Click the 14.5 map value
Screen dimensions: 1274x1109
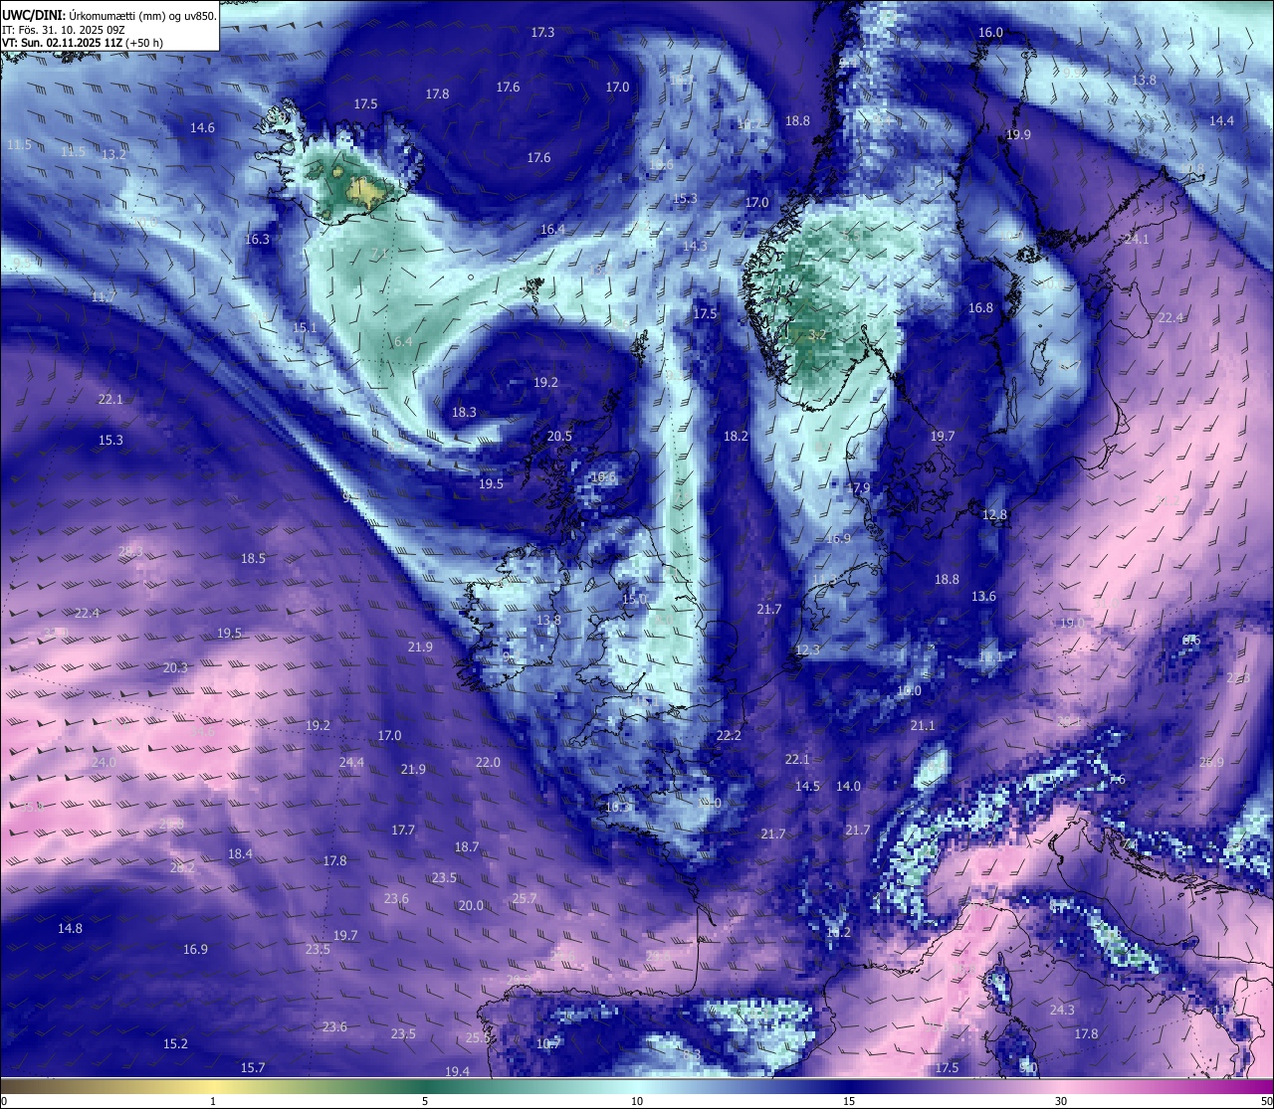click(807, 787)
